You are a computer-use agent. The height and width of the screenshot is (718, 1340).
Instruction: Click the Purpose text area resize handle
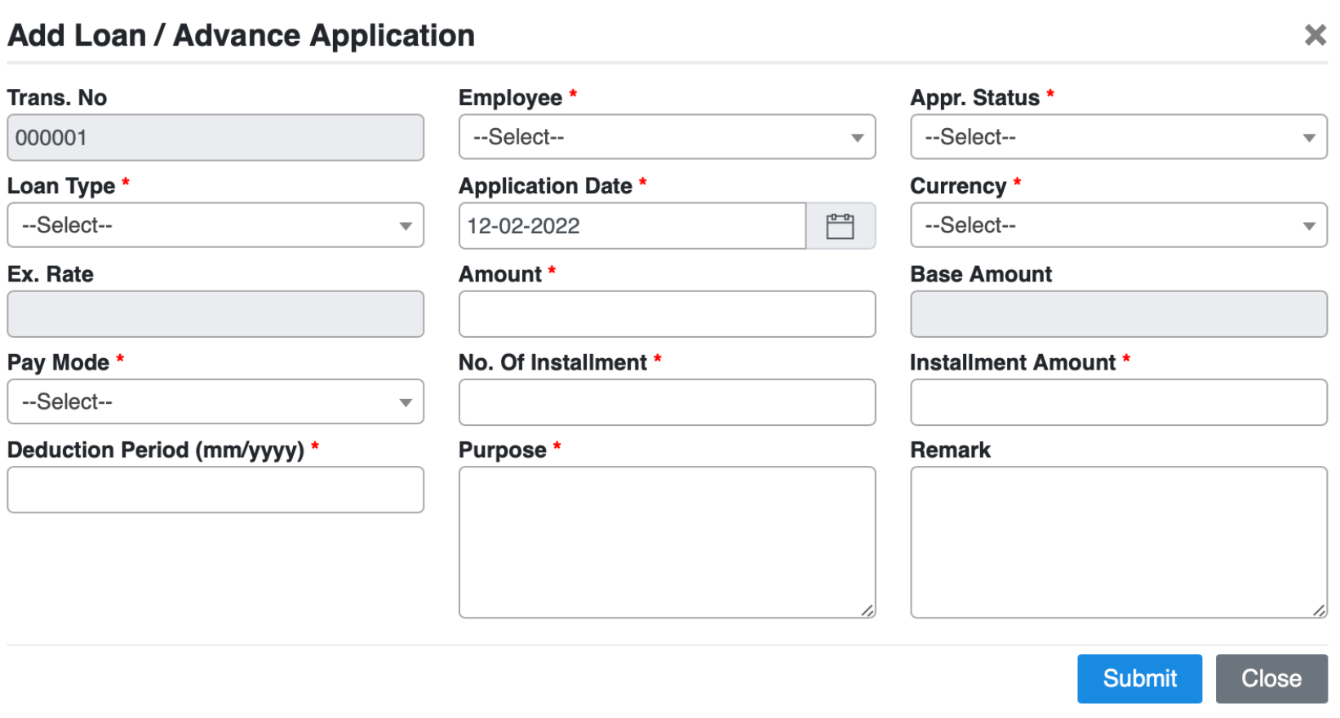click(x=867, y=610)
